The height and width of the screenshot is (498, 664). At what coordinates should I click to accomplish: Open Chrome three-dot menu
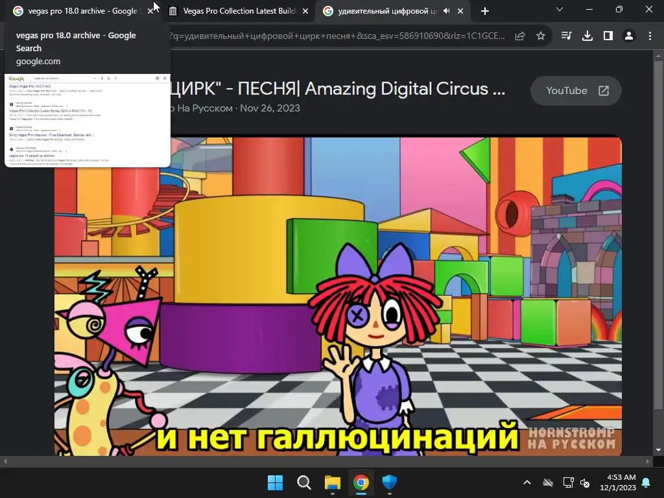point(650,36)
